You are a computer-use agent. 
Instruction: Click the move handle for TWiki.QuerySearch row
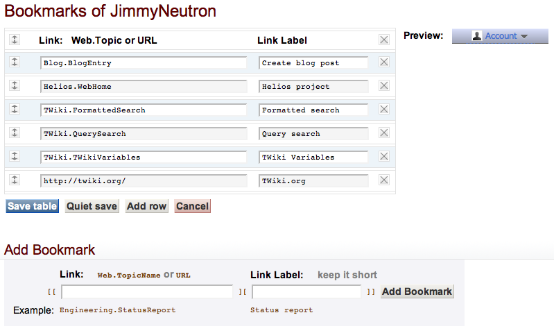(x=14, y=133)
